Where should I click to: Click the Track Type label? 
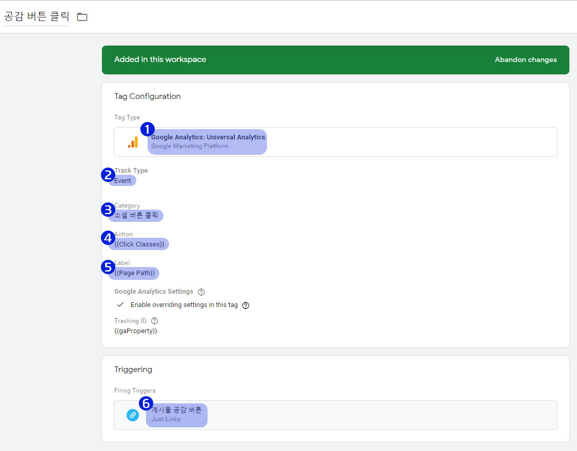coord(131,171)
